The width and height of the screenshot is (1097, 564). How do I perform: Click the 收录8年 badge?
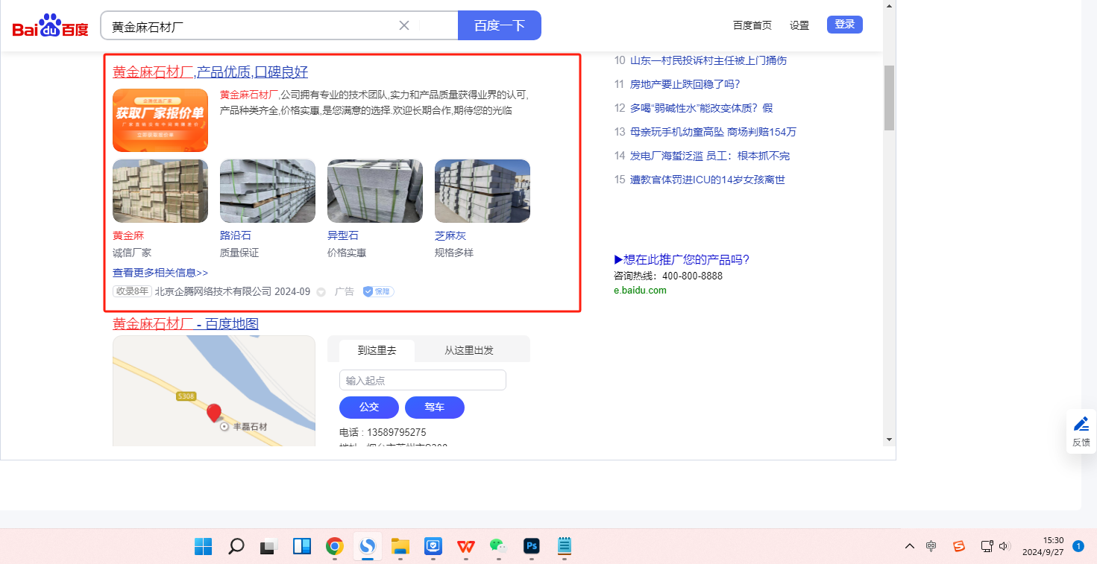[x=132, y=291]
